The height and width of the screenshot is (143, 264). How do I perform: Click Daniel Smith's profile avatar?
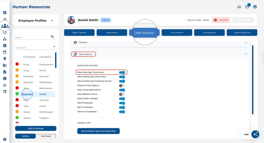(x=71, y=20)
